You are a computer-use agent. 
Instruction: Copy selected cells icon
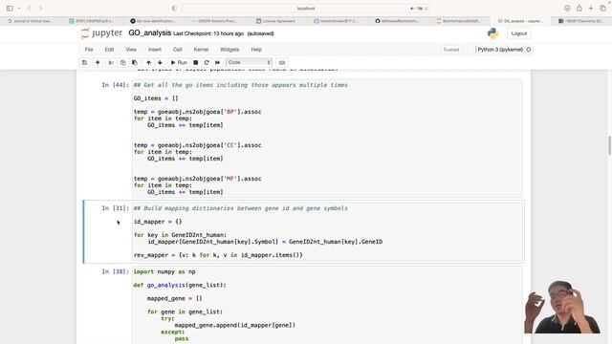click(123, 62)
